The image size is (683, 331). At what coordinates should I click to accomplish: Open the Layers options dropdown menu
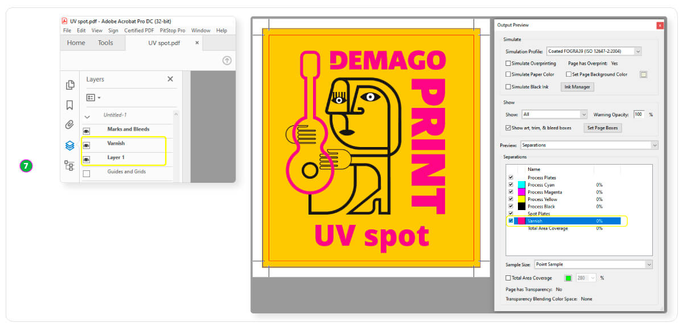tap(93, 98)
